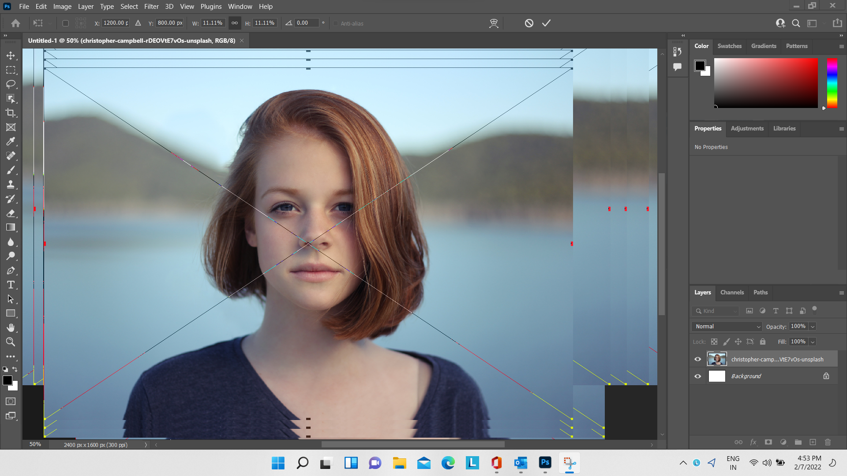Select the Crop tool in toolbar
The width and height of the screenshot is (847, 476).
click(x=11, y=113)
